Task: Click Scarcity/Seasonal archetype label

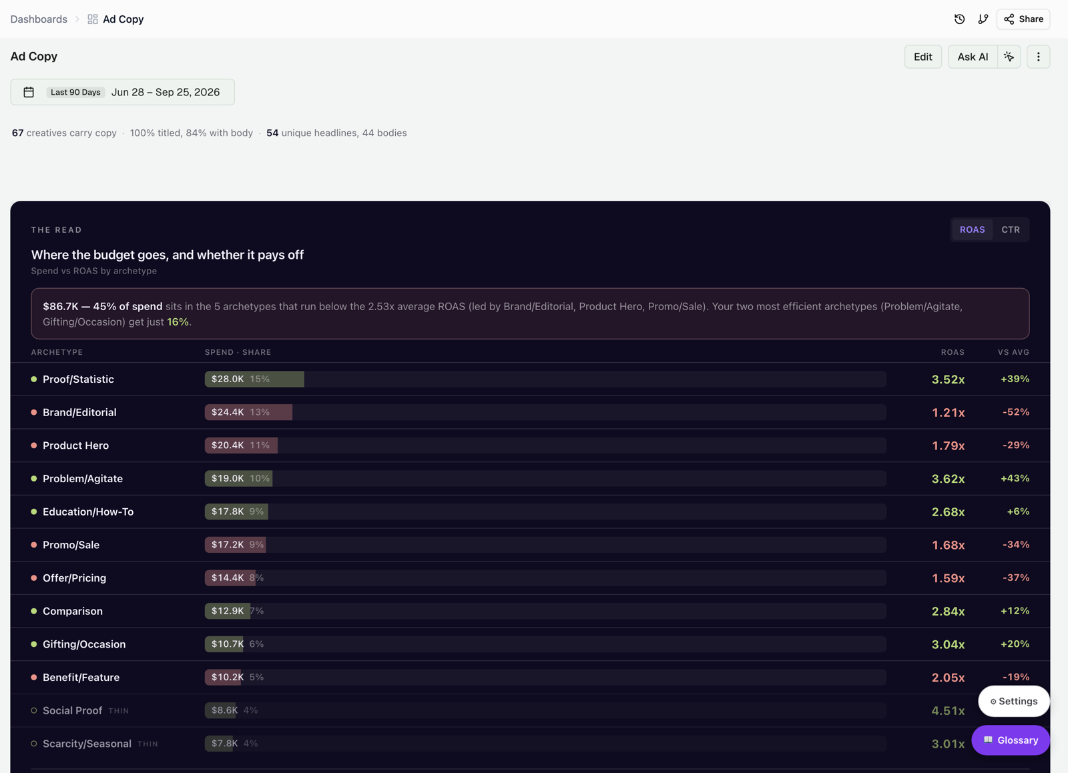Action: [x=87, y=744]
